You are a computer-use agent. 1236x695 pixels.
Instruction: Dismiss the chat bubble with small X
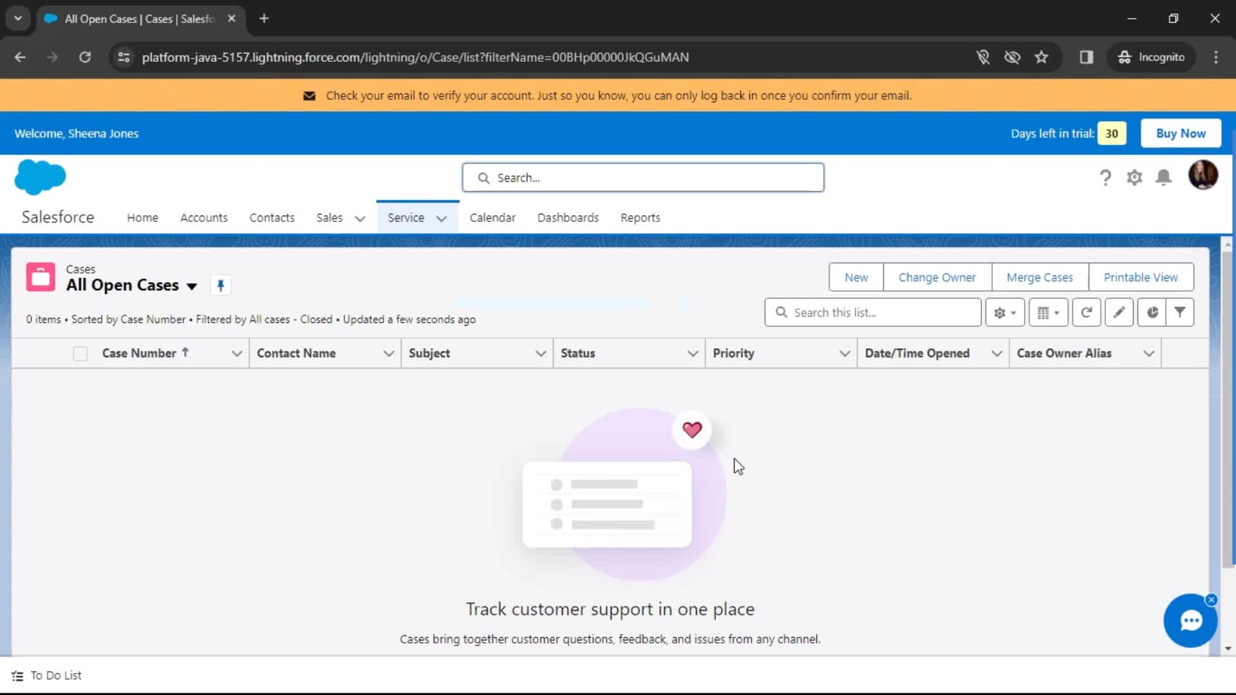pyautogui.click(x=1212, y=600)
